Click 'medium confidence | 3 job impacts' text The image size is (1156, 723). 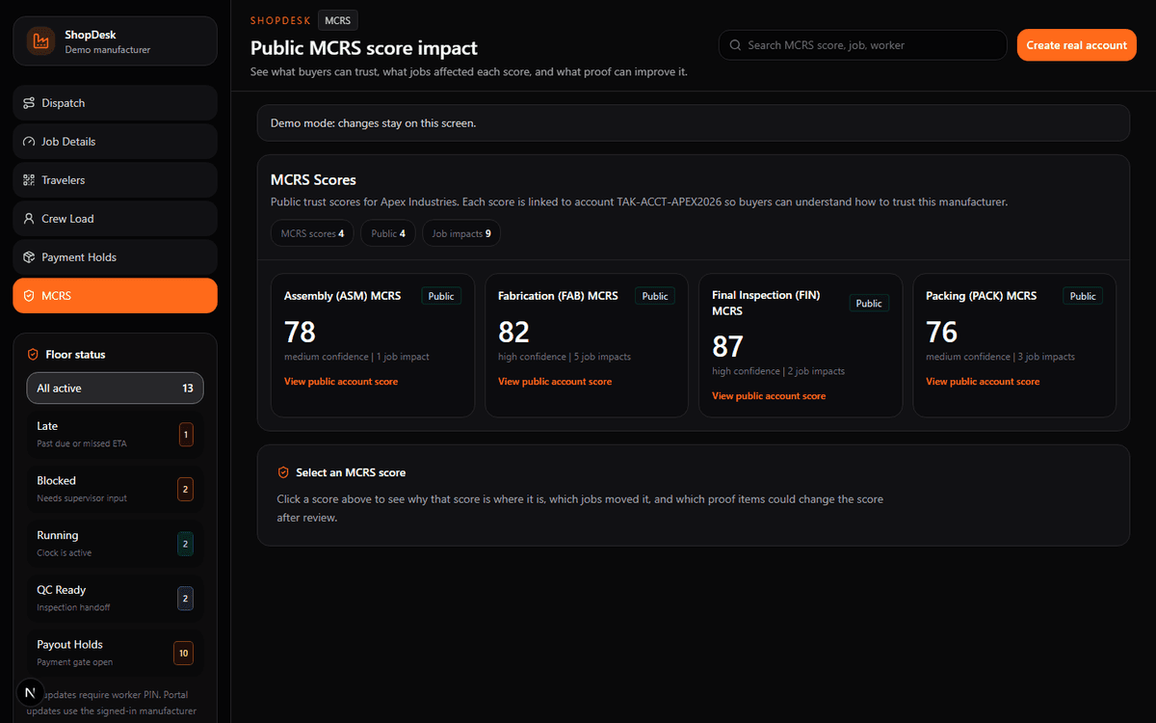click(x=1000, y=357)
